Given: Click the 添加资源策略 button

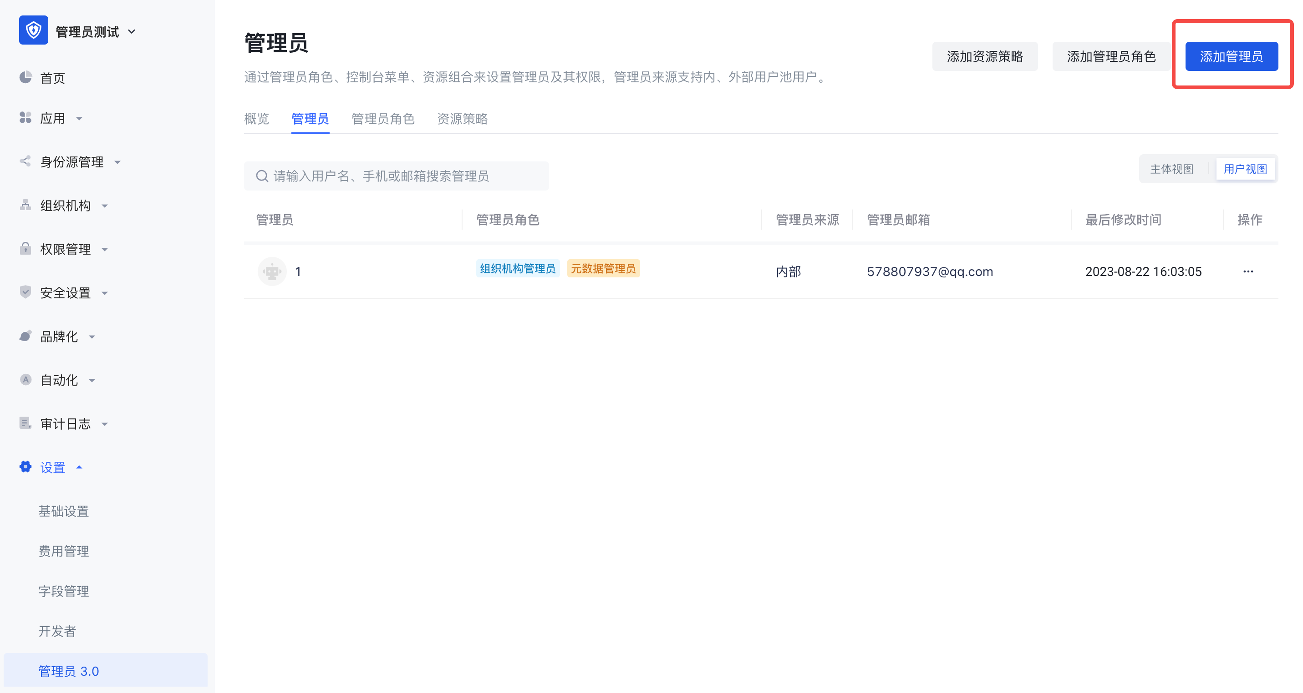Looking at the screenshot, I should (984, 56).
